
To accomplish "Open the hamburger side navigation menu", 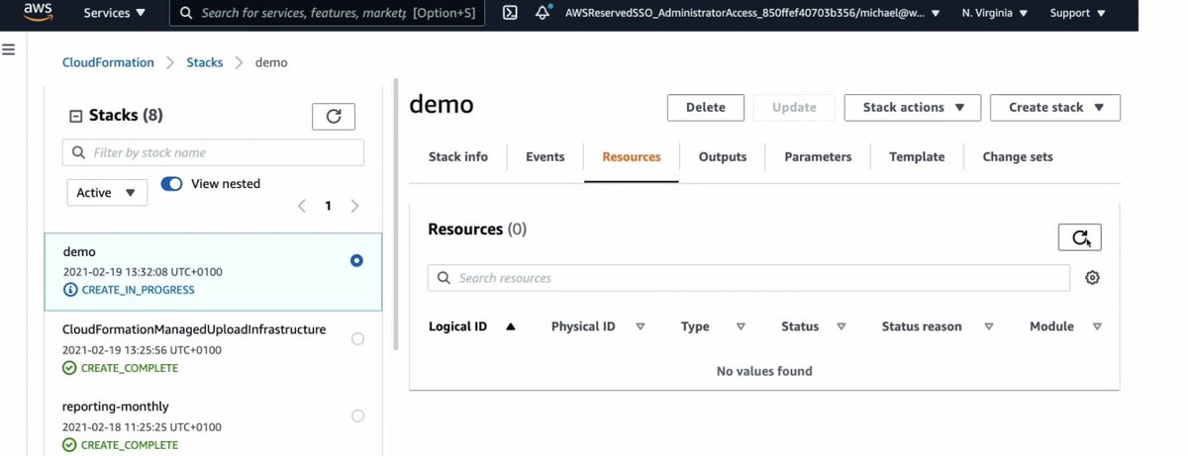I will [x=8, y=48].
